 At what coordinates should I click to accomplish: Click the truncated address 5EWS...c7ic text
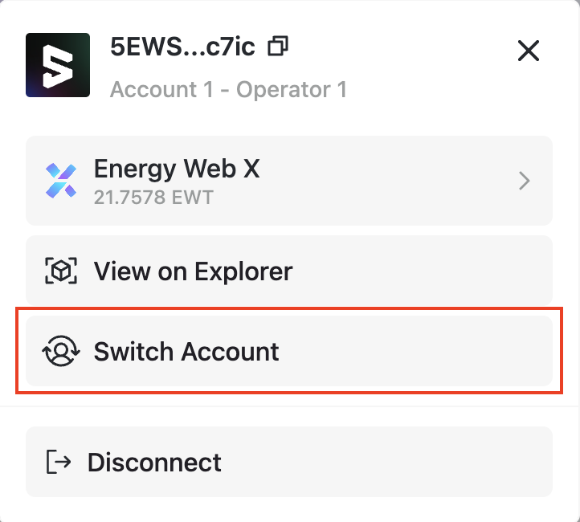pyautogui.click(x=182, y=47)
